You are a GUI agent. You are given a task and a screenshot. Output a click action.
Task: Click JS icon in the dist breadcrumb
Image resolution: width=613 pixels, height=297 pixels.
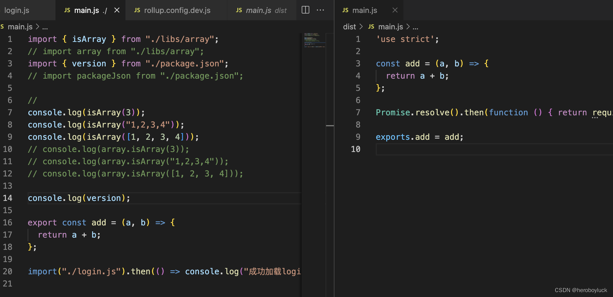pos(371,27)
